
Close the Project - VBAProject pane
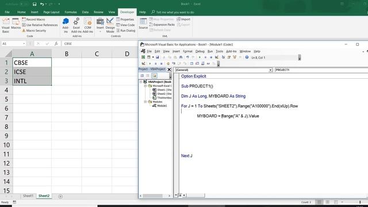pos(169,69)
